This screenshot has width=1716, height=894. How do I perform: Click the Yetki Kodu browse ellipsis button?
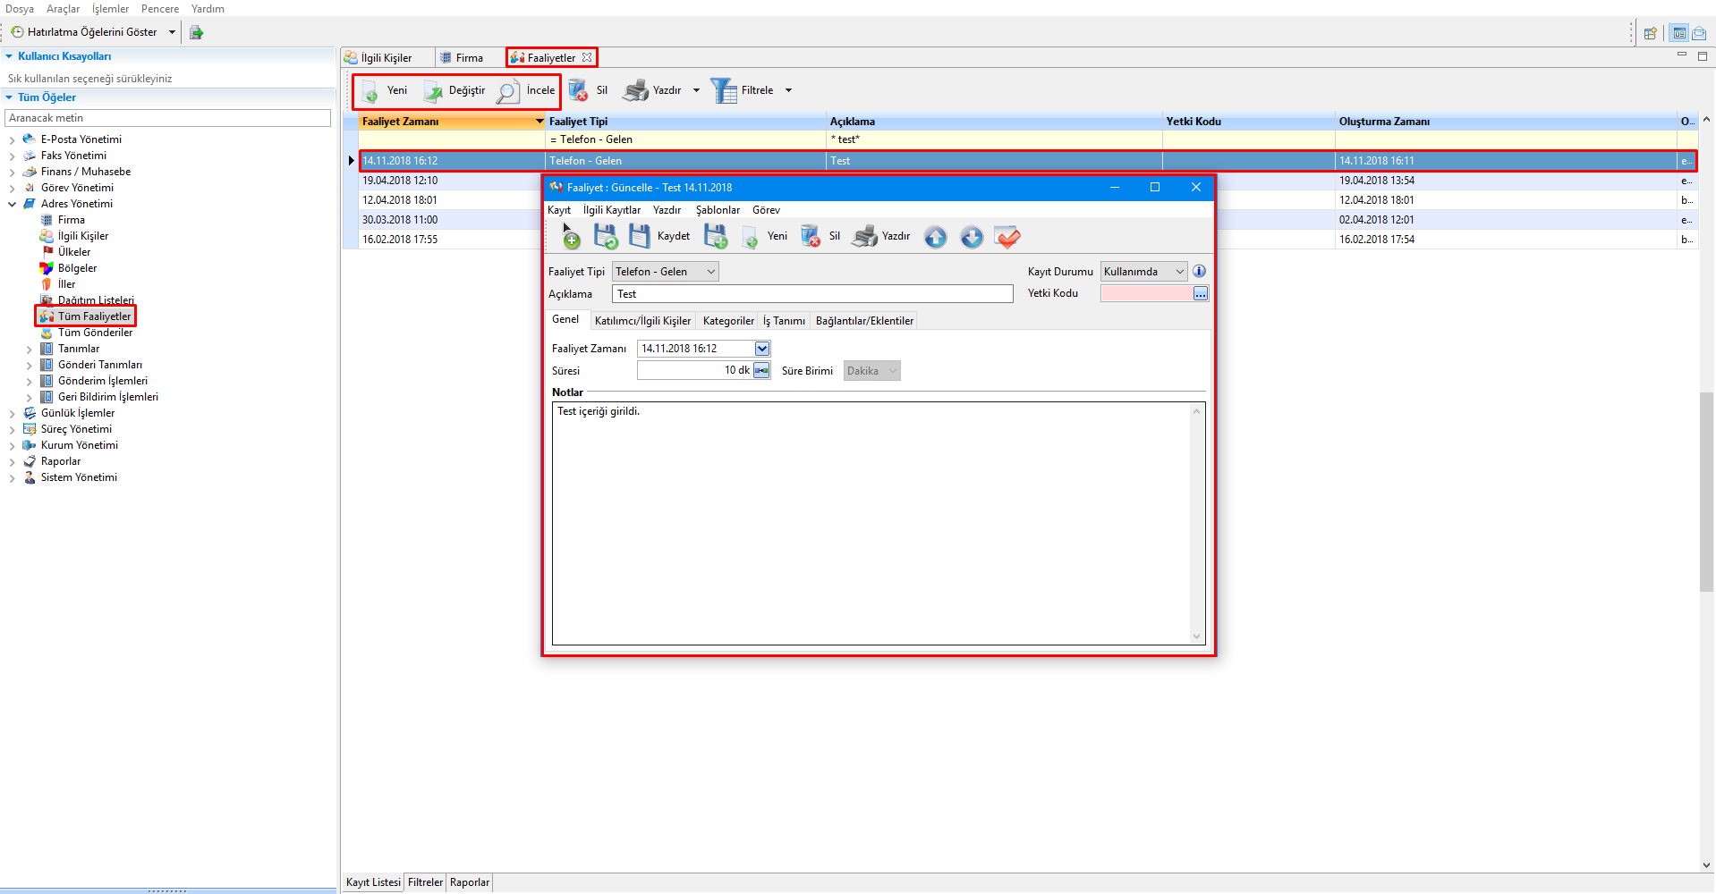1201,293
